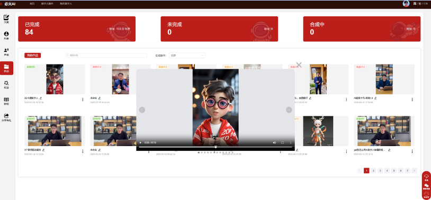Switch language to 简 simplified Chinese

point(415,4)
